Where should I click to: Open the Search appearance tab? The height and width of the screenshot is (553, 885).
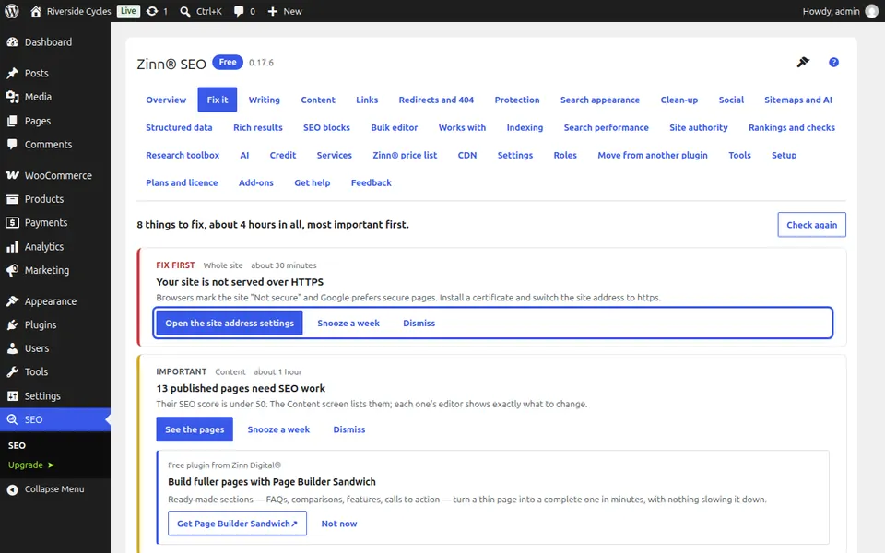tap(600, 100)
